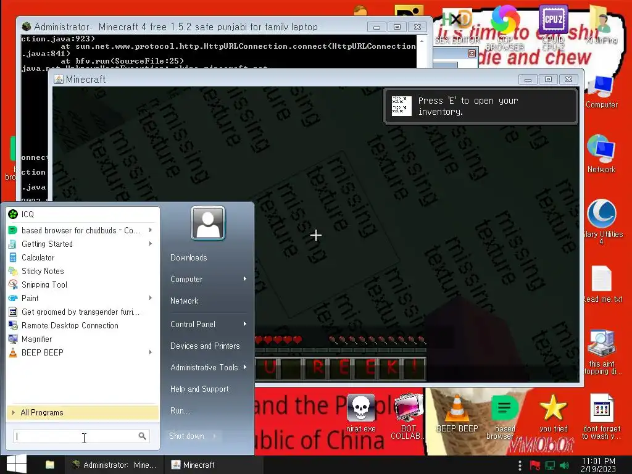Open Downloads from Start menu
Image resolution: width=632 pixels, height=474 pixels.
pos(188,257)
